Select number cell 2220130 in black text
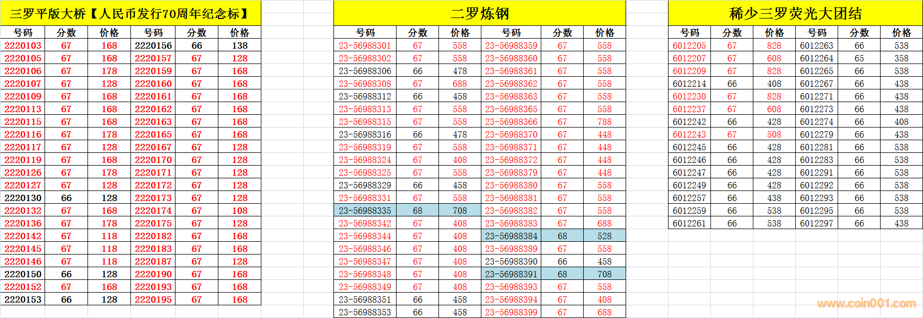Image resolution: width=923 pixels, height=318 pixels. tap(23, 198)
